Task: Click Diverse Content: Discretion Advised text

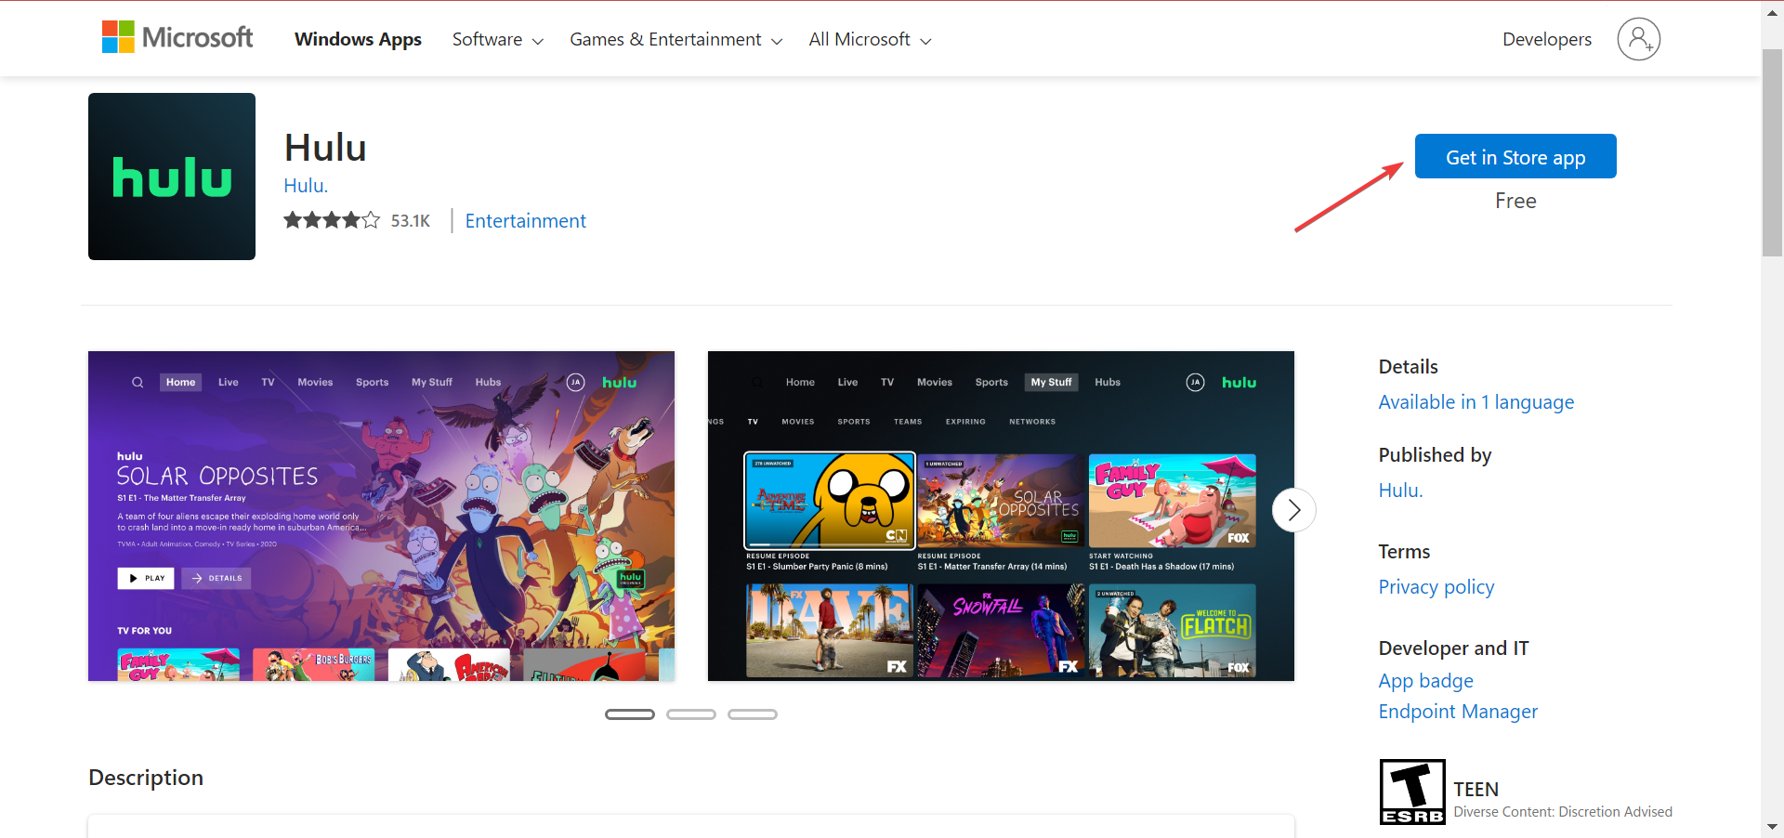Action: pyautogui.click(x=1562, y=812)
